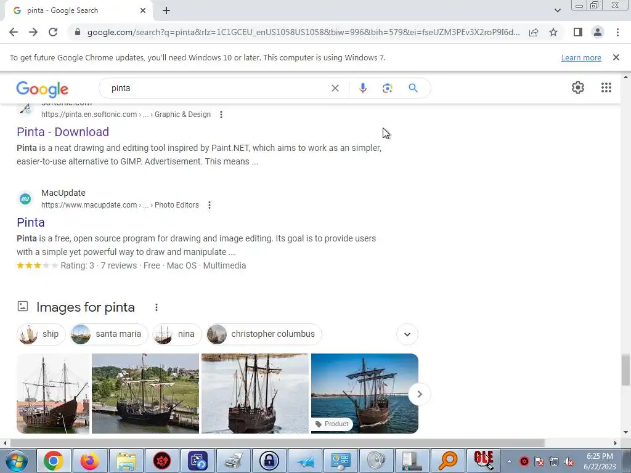The image size is (631, 473).
Task: Dismiss the Windows 7 update notification bar
Action: coord(616,57)
